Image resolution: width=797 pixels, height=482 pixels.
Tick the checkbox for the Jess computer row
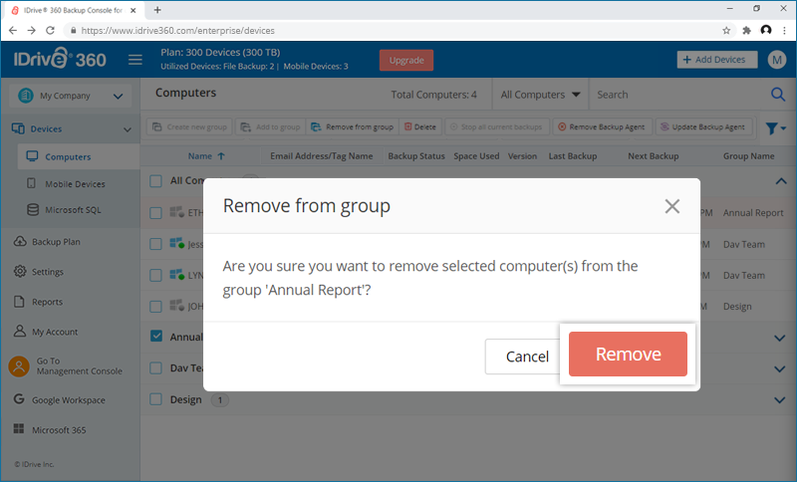pyautogui.click(x=156, y=244)
